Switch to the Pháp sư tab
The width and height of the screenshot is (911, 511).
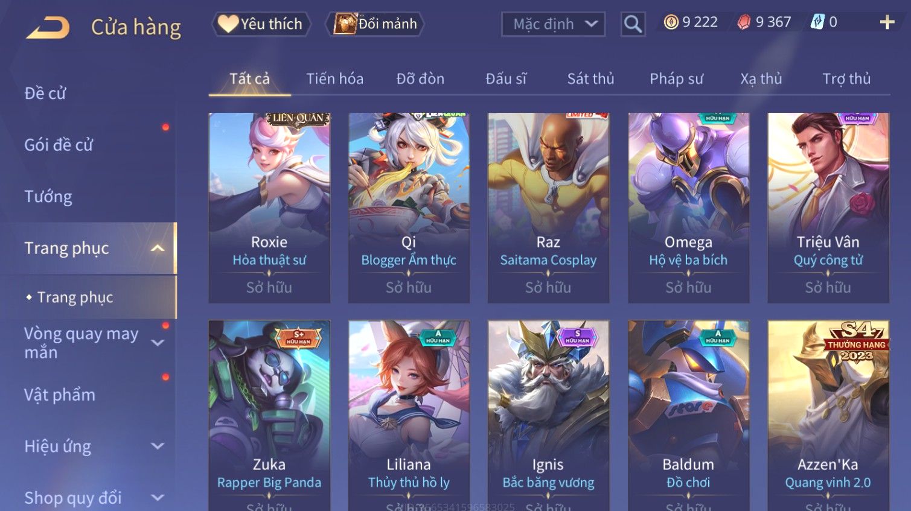pos(676,78)
